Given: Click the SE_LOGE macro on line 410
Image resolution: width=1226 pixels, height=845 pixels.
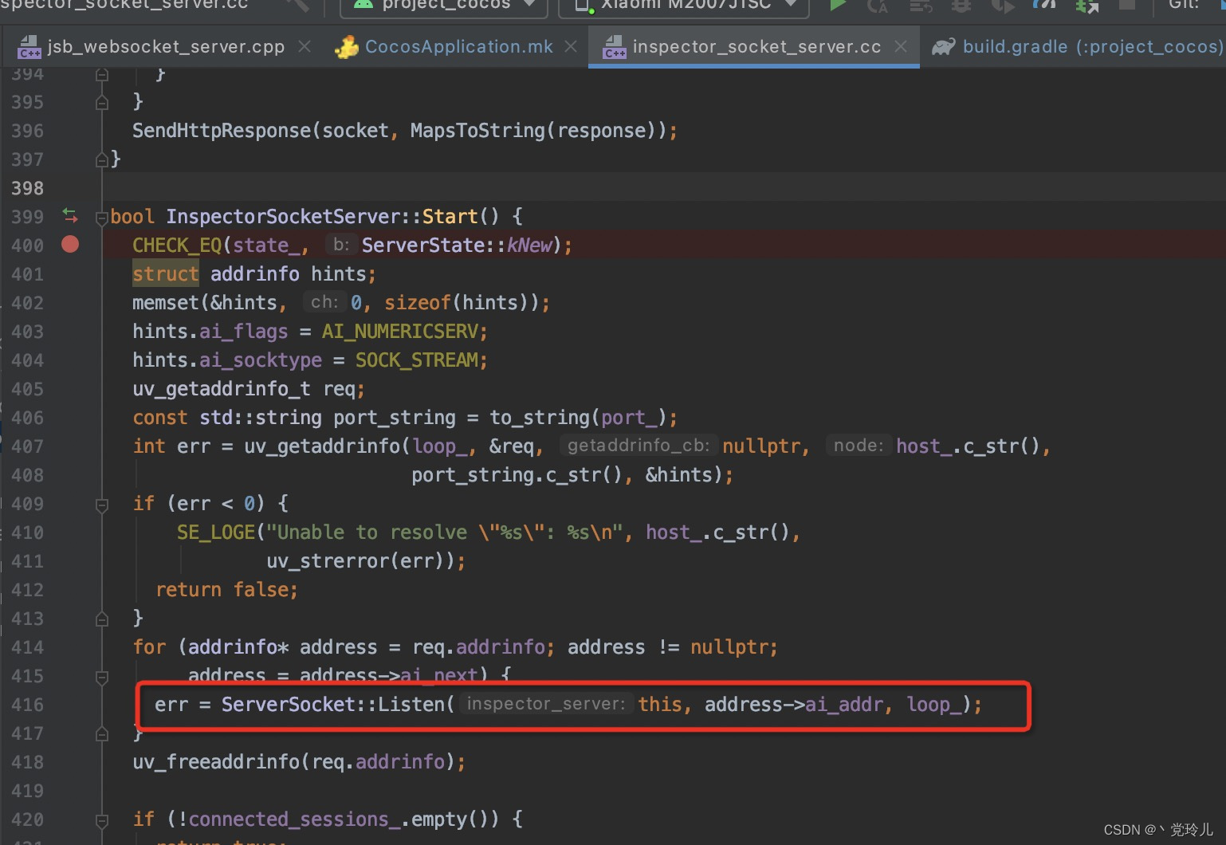Looking at the screenshot, I should (x=215, y=533).
